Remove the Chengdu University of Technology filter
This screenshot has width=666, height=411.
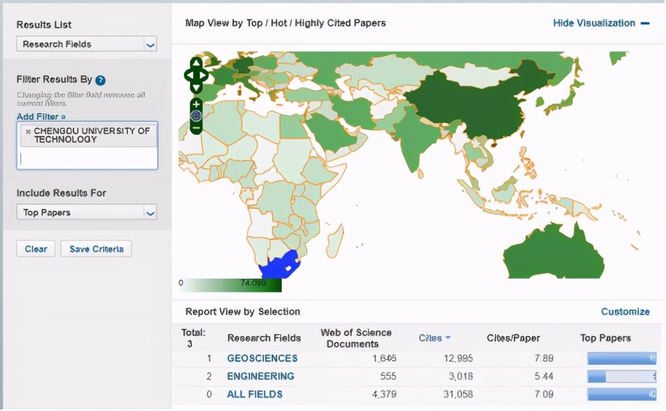pos(28,132)
